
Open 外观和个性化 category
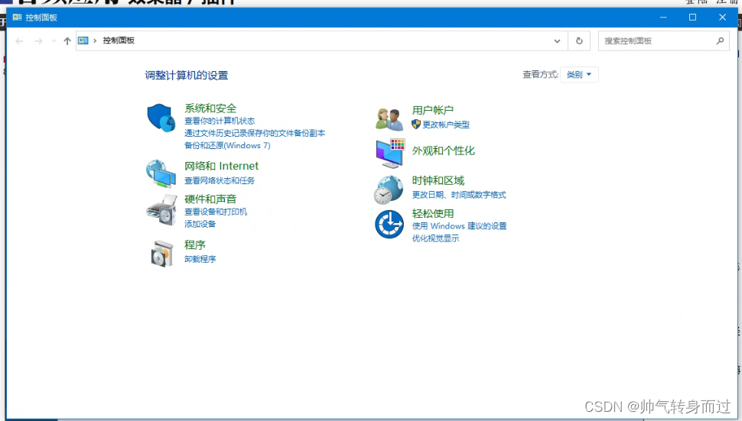(x=444, y=151)
